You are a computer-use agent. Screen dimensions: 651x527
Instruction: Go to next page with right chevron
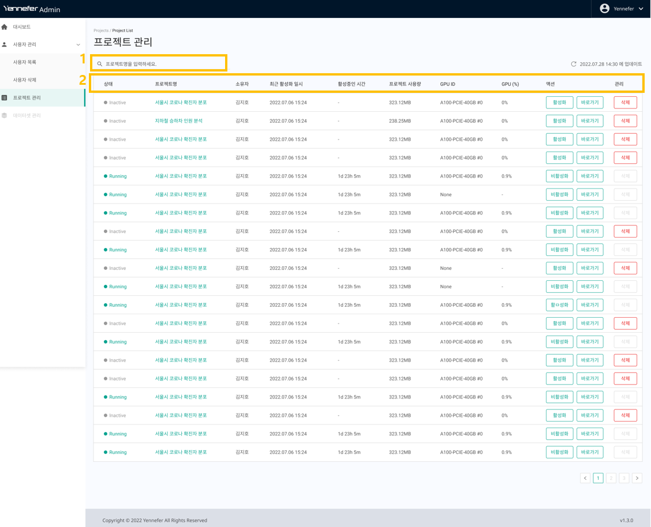click(x=637, y=478)
